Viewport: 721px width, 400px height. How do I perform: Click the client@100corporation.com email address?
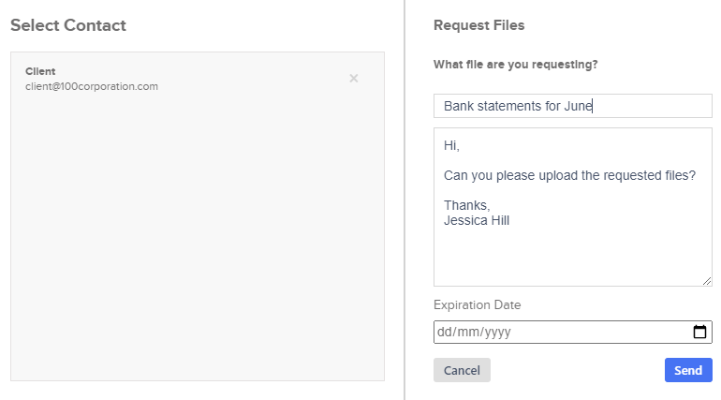92,87
